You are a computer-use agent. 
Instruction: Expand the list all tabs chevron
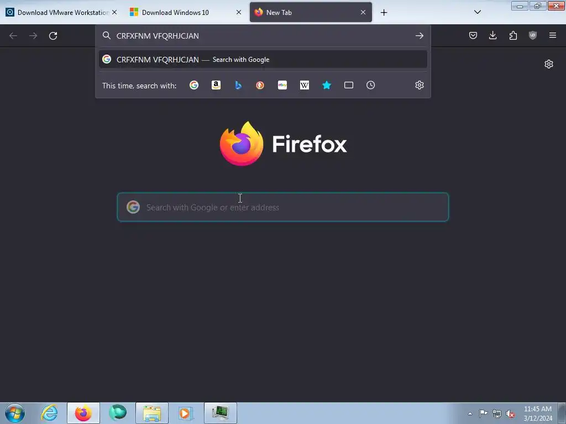coord(477,12)
